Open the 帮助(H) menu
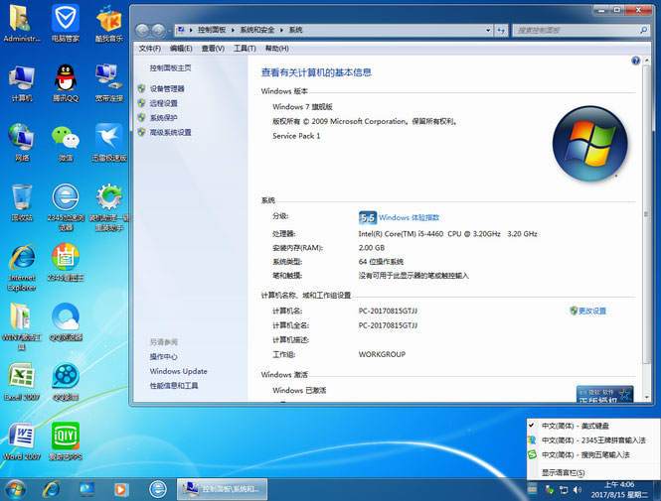The image size is (661, 501). click(x=277, y=49)
